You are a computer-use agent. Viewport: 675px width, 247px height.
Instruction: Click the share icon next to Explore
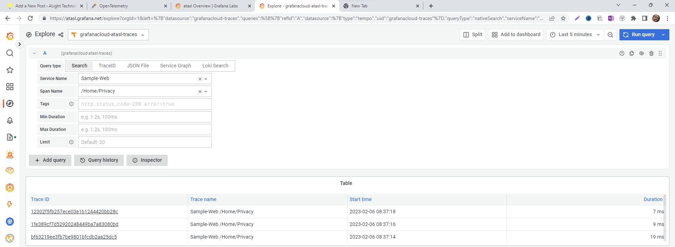[61, 35]
